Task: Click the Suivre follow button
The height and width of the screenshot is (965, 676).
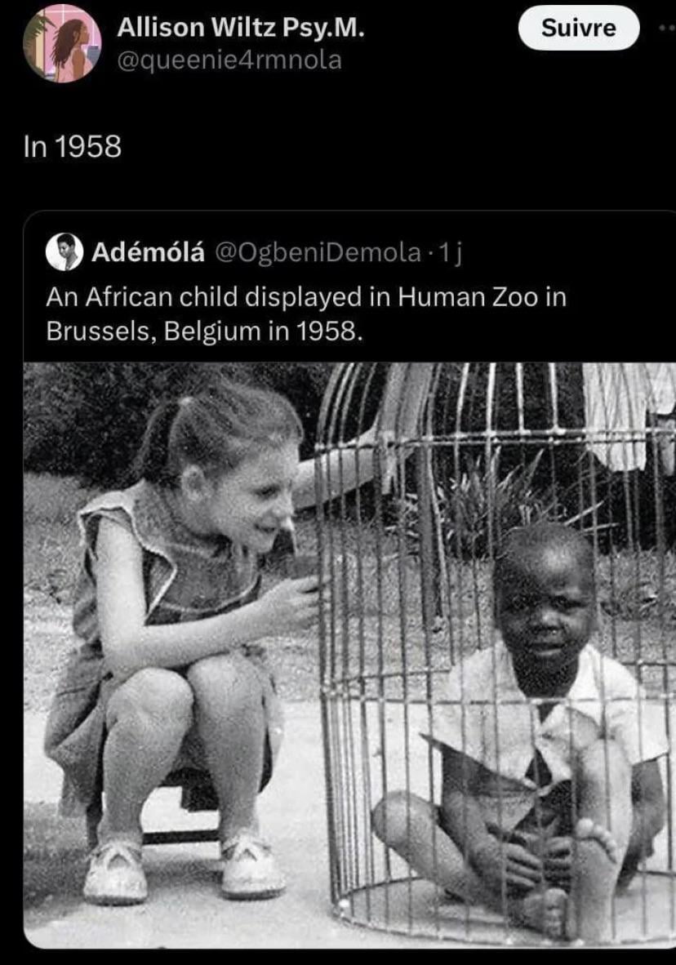Action: click(579, 28)
